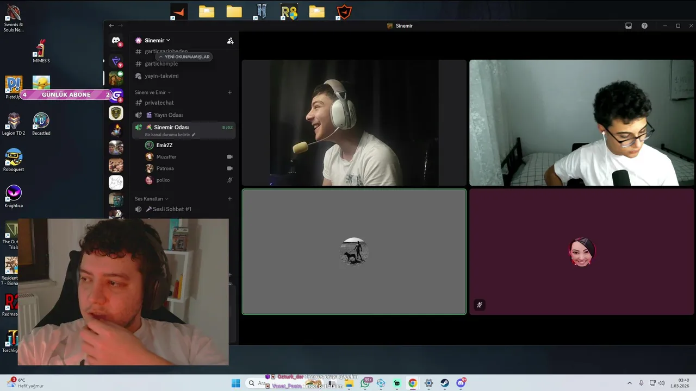The height and width of the screenshot is (391, 696).
Task: Click Muzaffer's camera icon in voice list
Action: tap(229, 157)
